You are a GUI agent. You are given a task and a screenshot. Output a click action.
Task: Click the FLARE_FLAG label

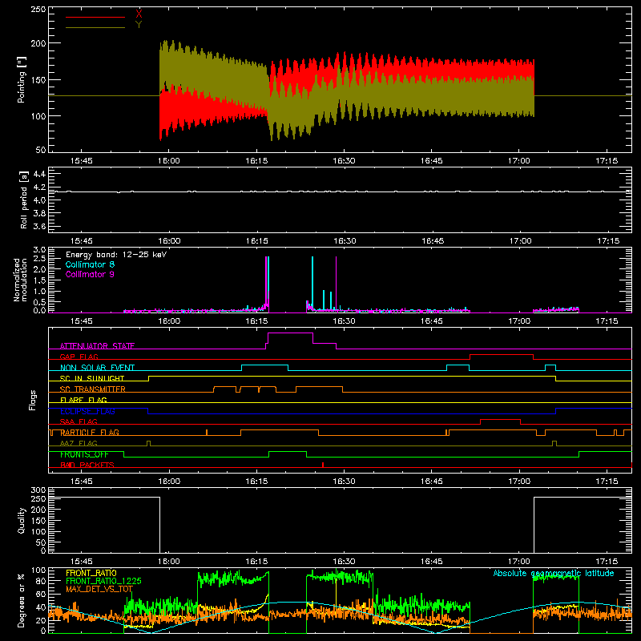[x=83, y=400]
